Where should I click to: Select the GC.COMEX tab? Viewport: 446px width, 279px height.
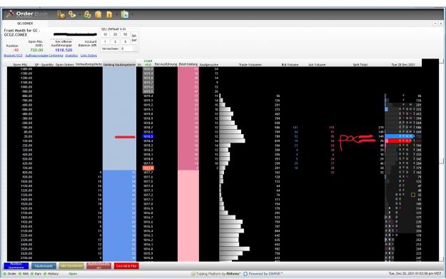click(25, 24)
